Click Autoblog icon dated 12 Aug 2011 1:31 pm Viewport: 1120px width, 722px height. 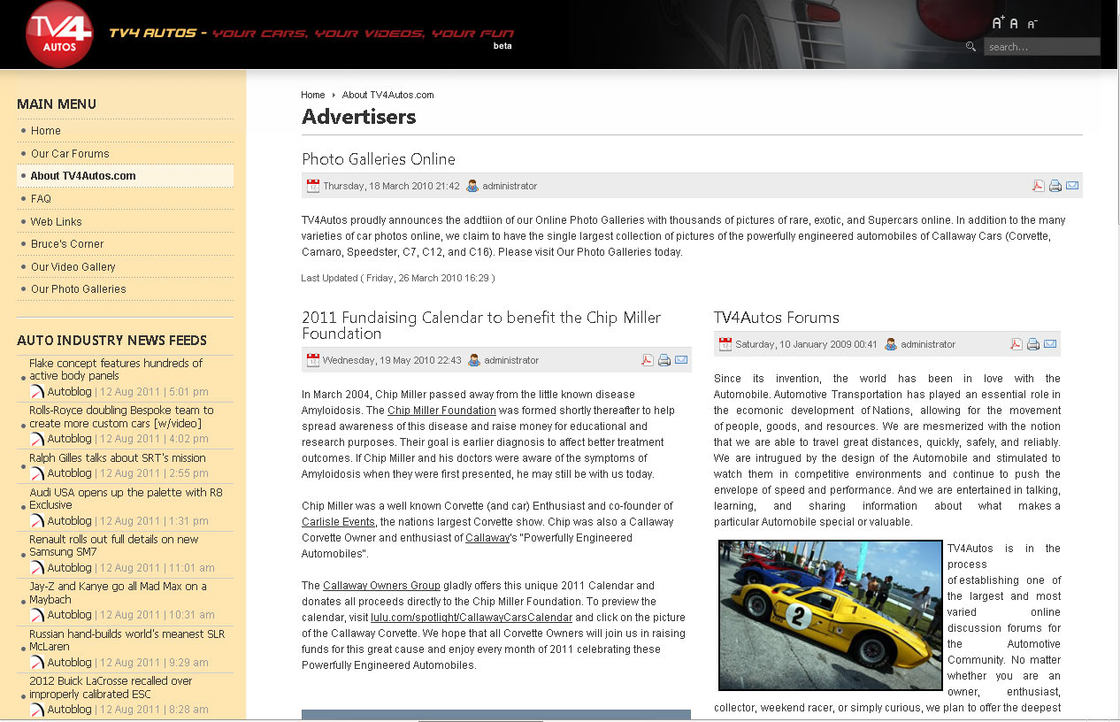[x=37, y=520]
